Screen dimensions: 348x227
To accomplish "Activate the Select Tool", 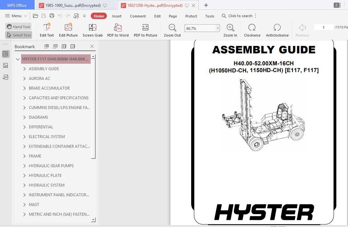I will tap(19, 35).
